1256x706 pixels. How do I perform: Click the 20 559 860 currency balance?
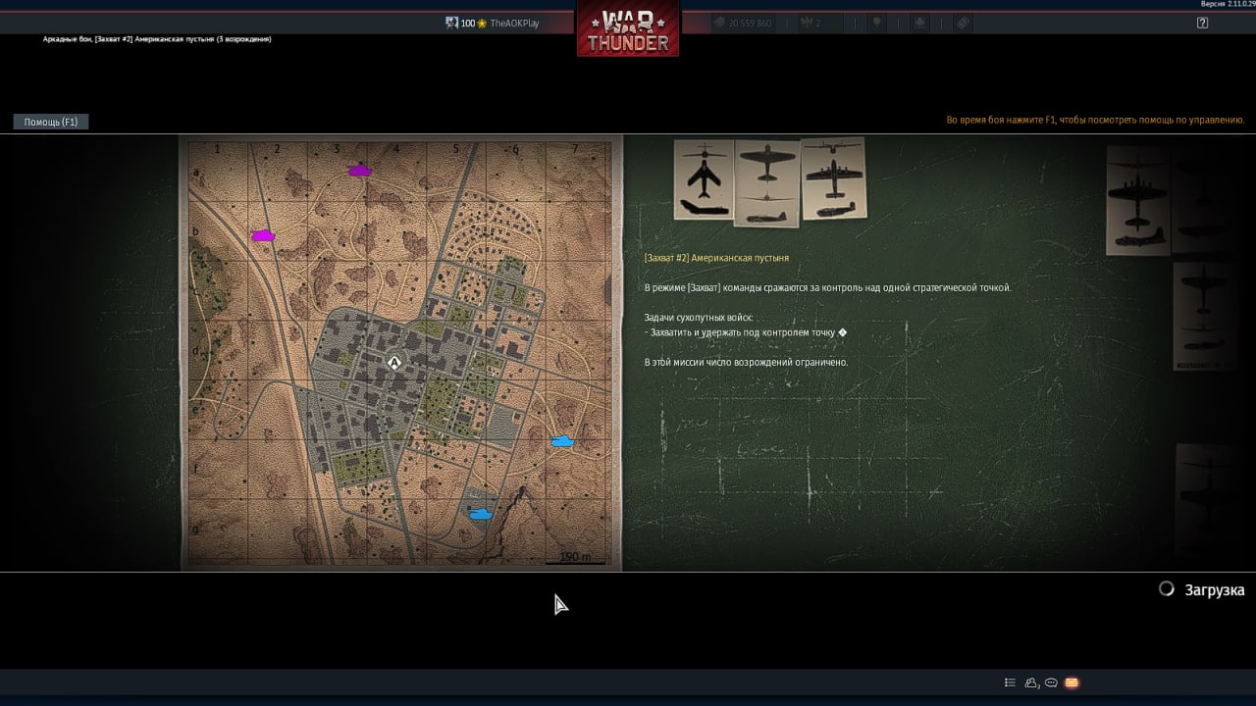click(750, 23)
